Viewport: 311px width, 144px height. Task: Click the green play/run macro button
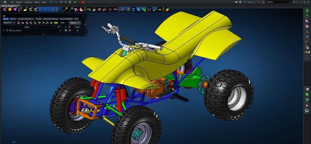pos(75,2)
